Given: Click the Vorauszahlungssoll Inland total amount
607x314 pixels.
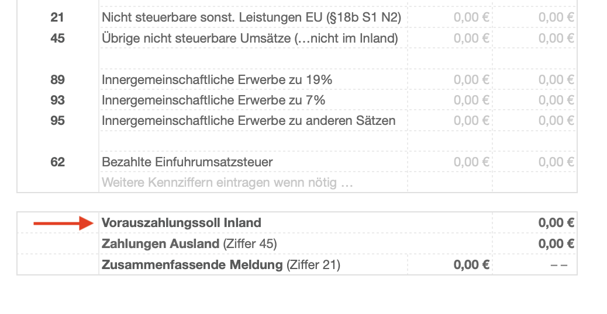Looking at the screenshot, I should coord(556,223).
